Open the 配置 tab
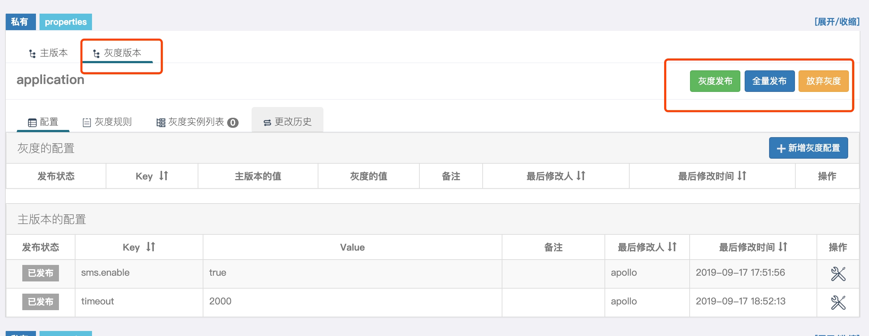This screenshot has height=336, width=869. (x=43, y=122)
